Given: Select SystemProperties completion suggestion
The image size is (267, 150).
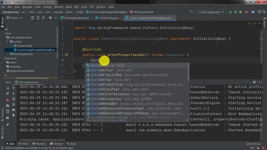Looking at the screenshot, I should click(x=137, y=85).
